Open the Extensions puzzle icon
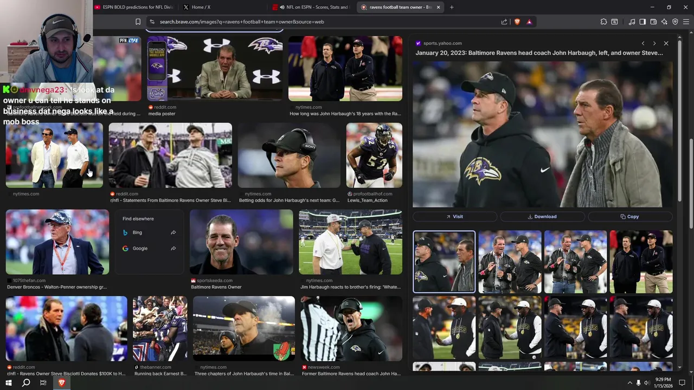The height and width of the screenshot is (390, 694). tap(603, 22)
